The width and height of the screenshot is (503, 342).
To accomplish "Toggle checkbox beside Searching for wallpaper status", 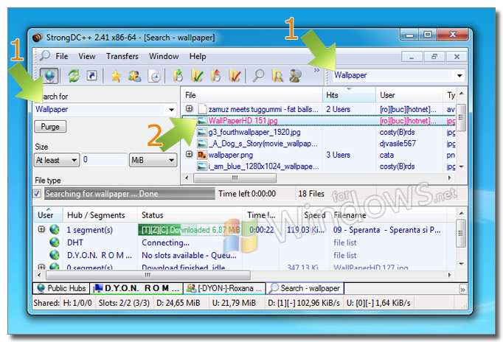I will [x=37, y=194].
